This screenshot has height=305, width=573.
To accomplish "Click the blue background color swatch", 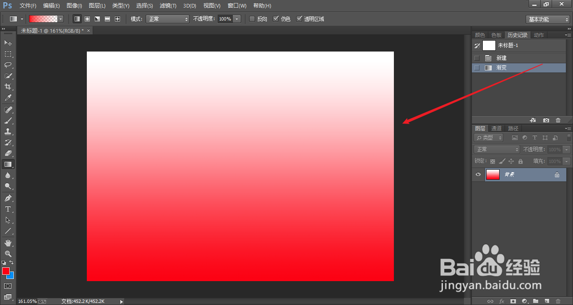I will pos(11,276).
